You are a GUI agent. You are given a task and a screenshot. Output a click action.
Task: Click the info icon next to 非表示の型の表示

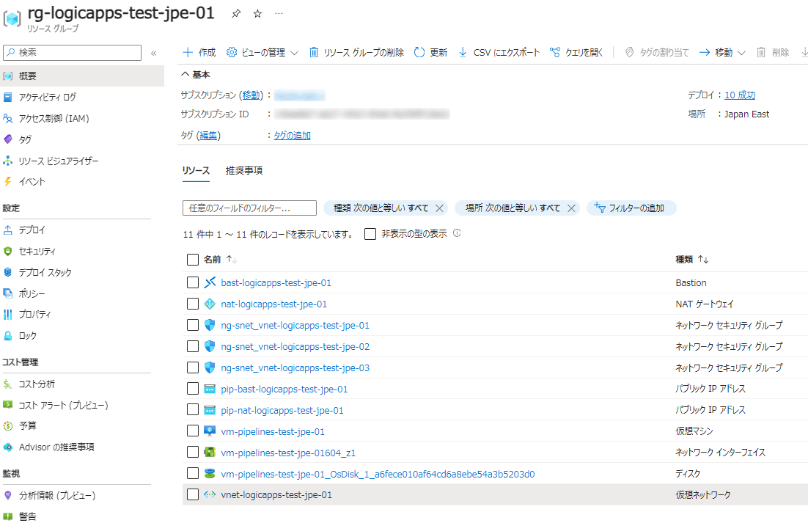[x=457, y=233]
